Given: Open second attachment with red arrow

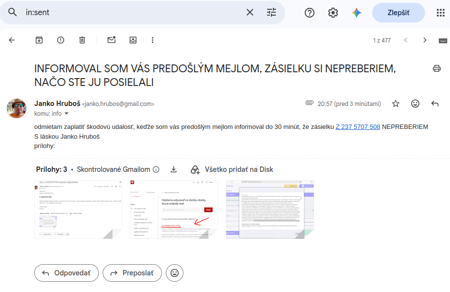Looking at the screenshot, I should [174, 209].
